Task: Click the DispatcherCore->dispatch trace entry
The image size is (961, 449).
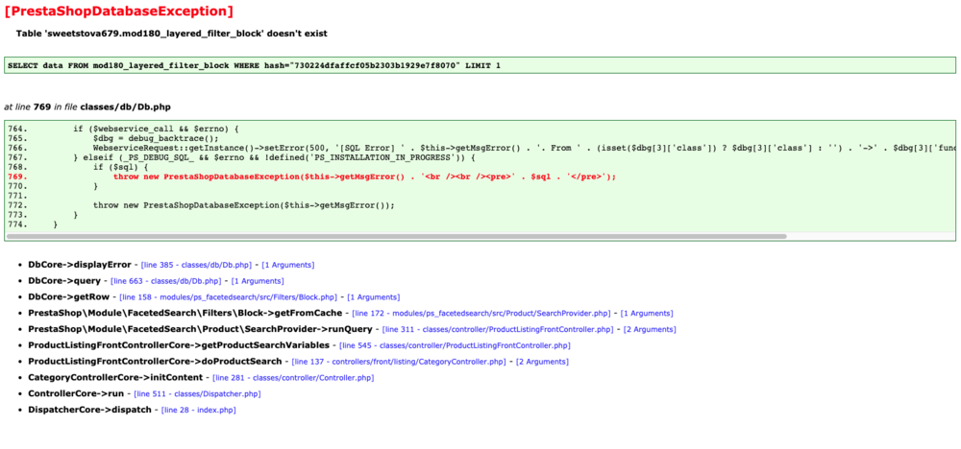Action: 89,410
